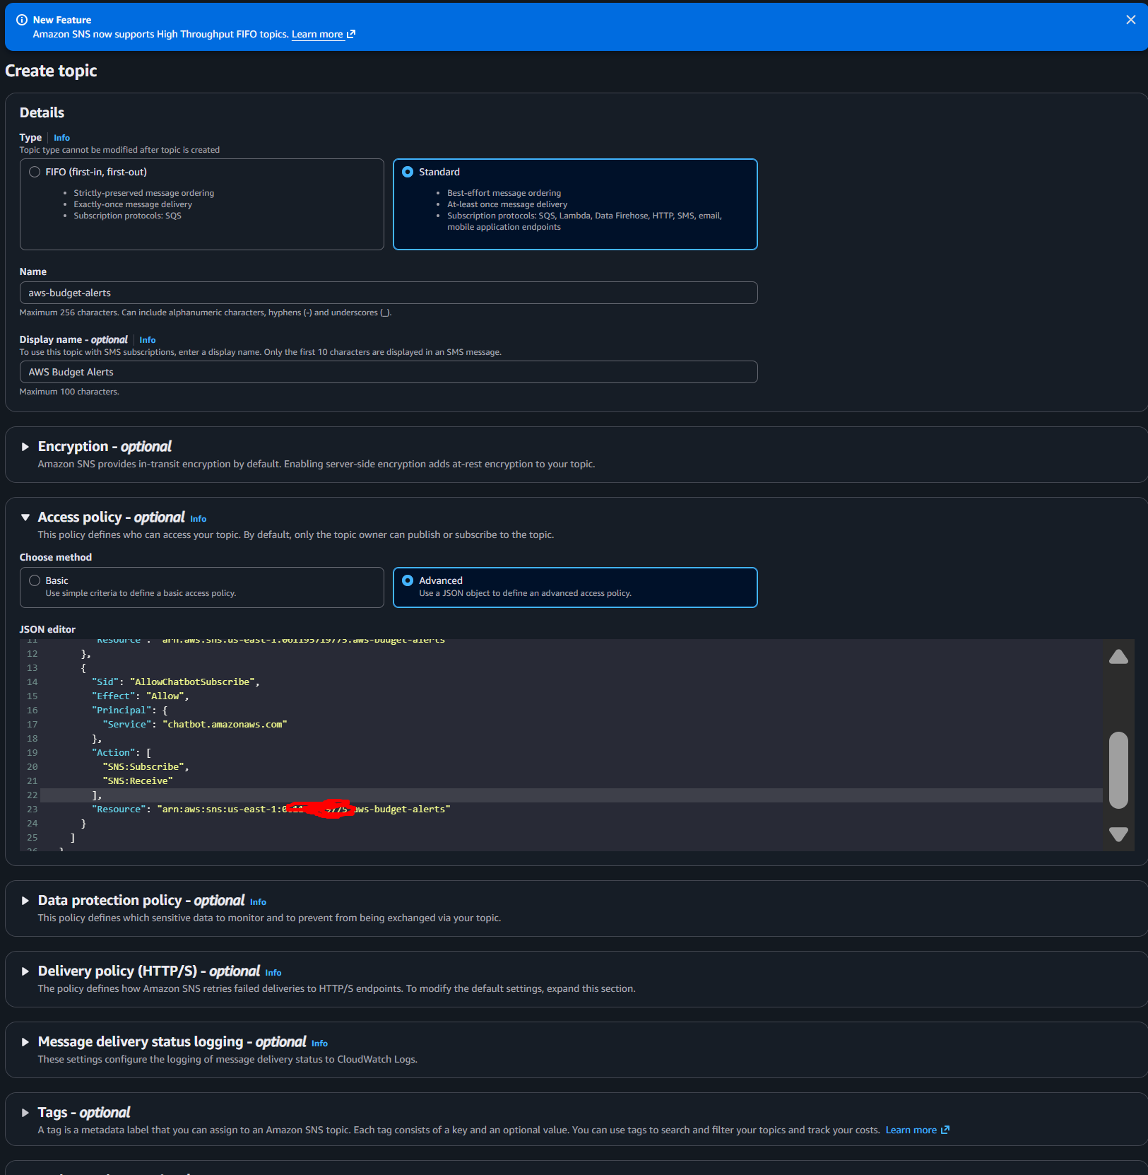The image size is (1148, 1175).
Task: Click the Display name input field
Action: [x=388, y=372]
